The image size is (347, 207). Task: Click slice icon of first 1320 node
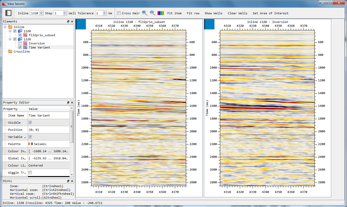pos(20,31)
